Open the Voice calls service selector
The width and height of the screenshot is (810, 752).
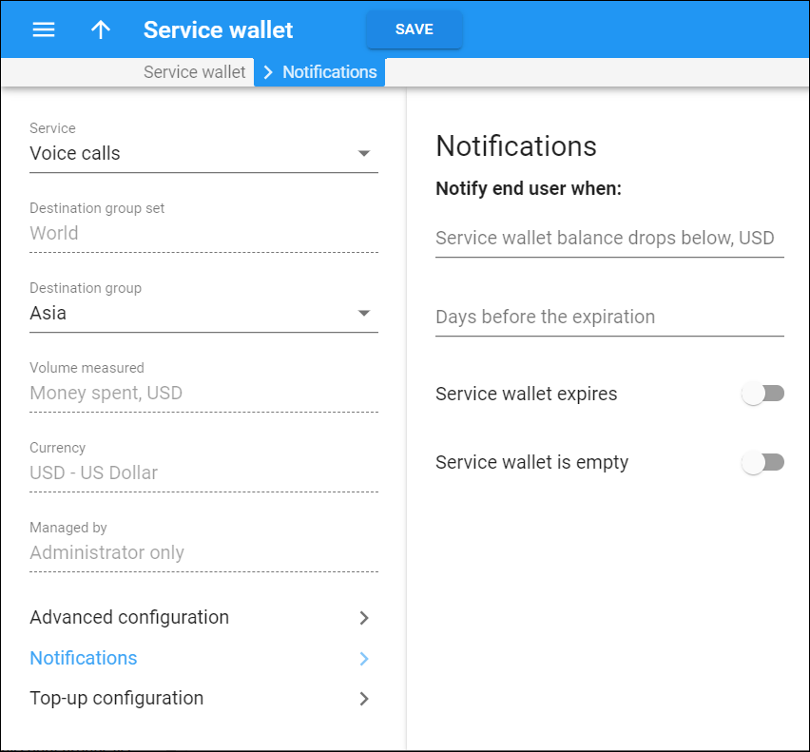click(190, 152)
